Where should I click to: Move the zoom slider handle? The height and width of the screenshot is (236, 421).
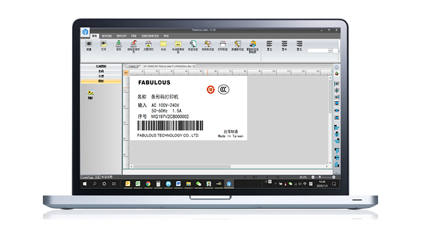coord(320,177)
